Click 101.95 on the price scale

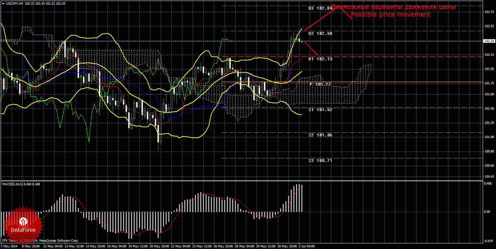click(489, 69)
